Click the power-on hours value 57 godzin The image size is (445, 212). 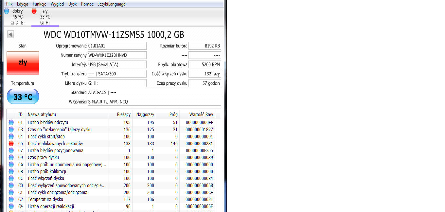[205, 83]
